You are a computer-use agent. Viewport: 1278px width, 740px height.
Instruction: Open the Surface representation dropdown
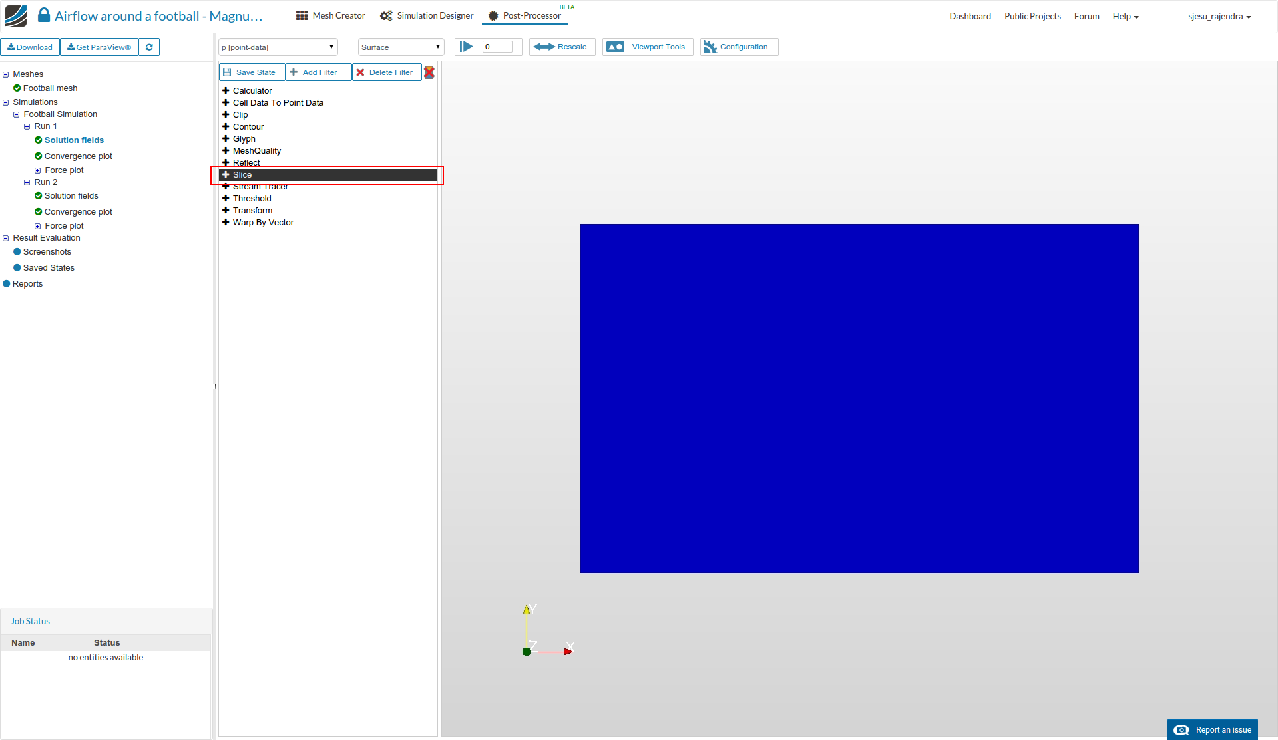point(401,47)
